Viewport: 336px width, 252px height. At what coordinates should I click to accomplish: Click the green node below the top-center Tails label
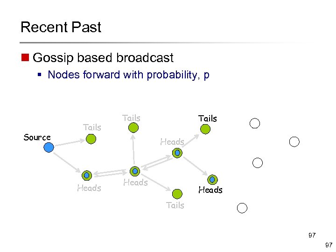click(x=134, y=128)
